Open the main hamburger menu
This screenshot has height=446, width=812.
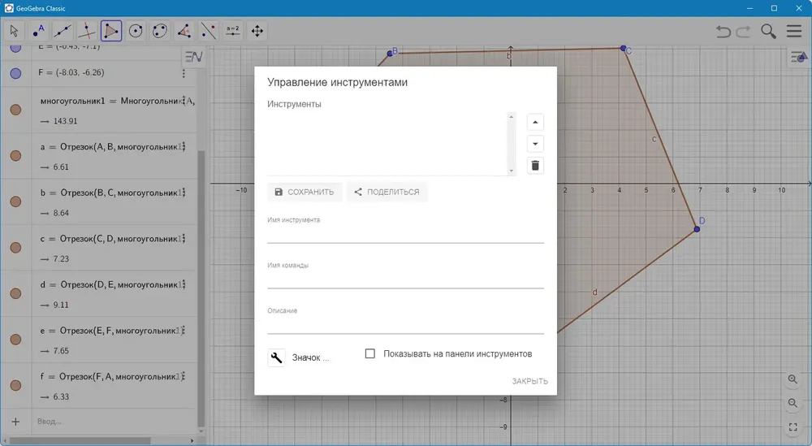pyautogui.click(x=794, y=31)
